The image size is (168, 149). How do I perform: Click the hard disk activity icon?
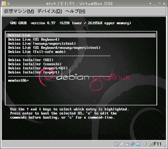click(x=116, y=144)
